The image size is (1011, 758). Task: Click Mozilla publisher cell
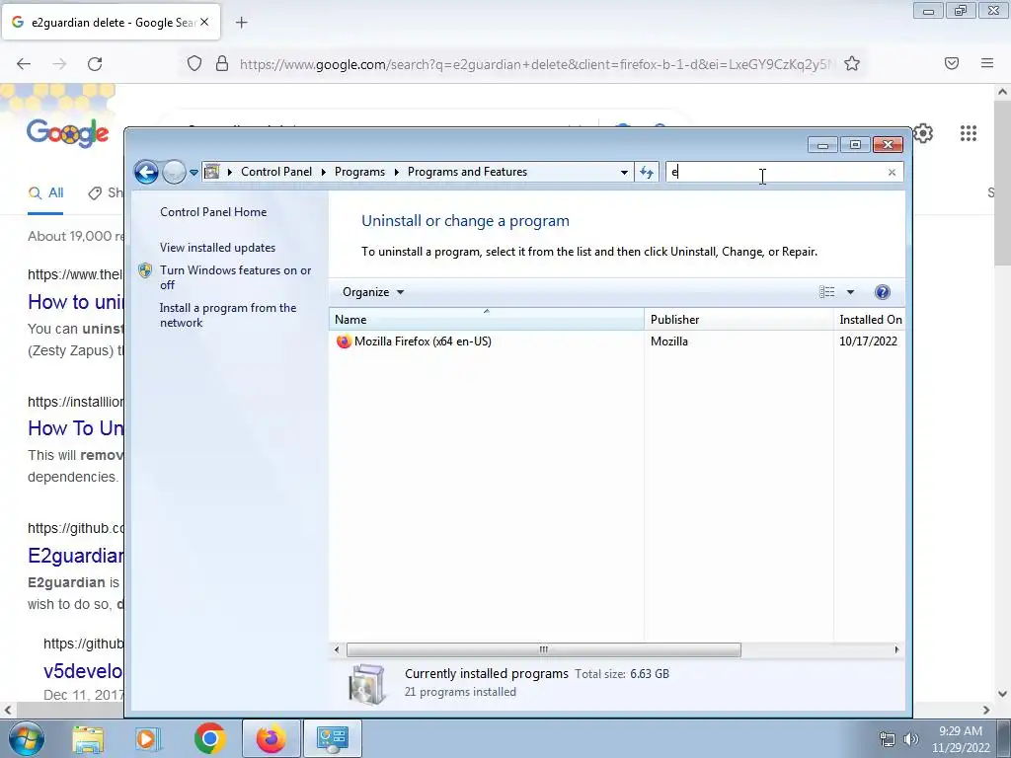(x=668, y=341)
